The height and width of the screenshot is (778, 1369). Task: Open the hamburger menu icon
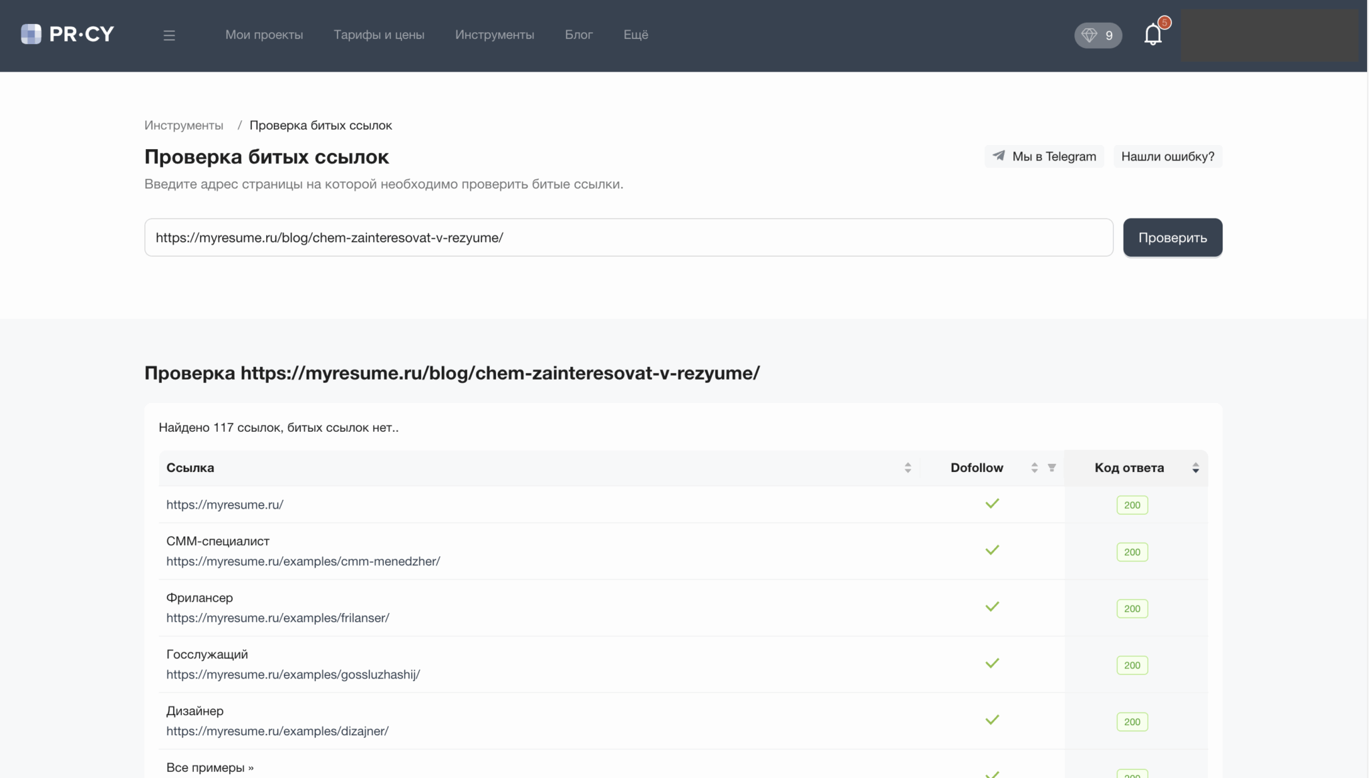point(169,35)
